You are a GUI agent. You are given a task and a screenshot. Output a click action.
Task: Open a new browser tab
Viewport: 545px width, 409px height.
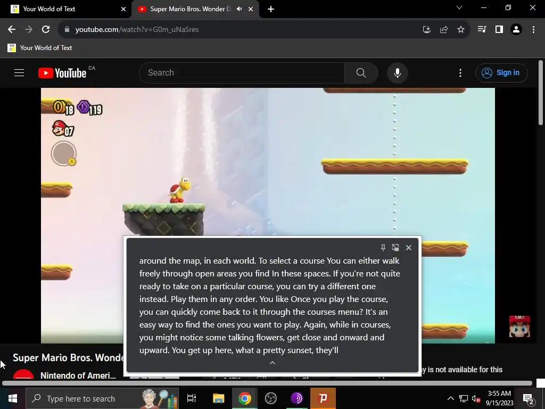(271, 9)
